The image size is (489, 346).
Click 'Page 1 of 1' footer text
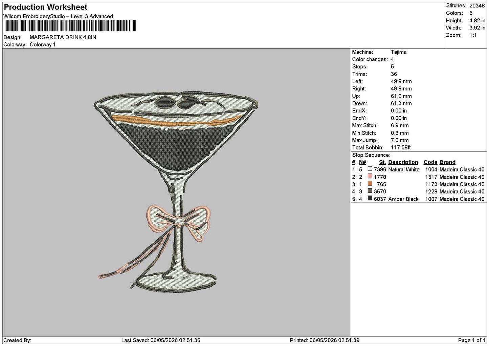click(472, 341)
